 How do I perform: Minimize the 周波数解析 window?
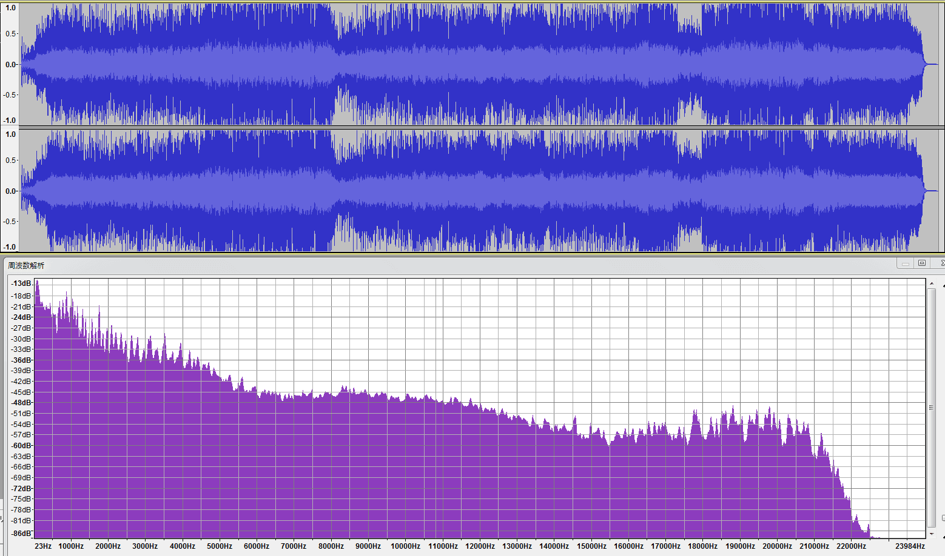click(x=906, y=263)
